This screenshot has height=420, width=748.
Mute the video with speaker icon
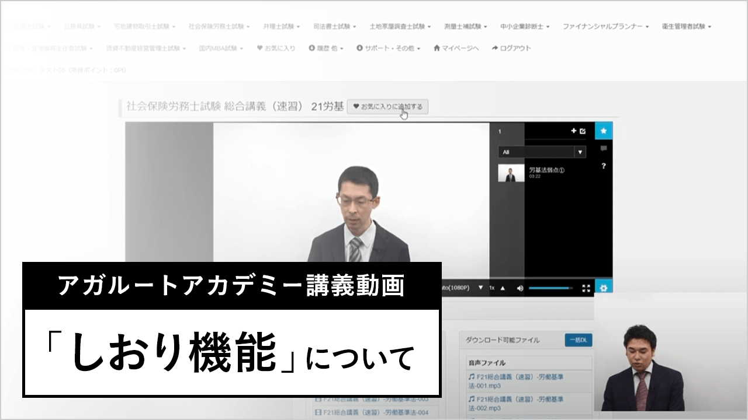coord(520,288)
